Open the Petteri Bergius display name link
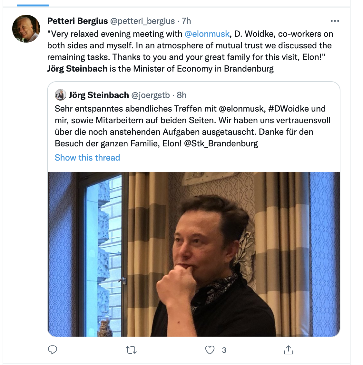Viewport: 363px width, 365px height. [x=77, y=21]
